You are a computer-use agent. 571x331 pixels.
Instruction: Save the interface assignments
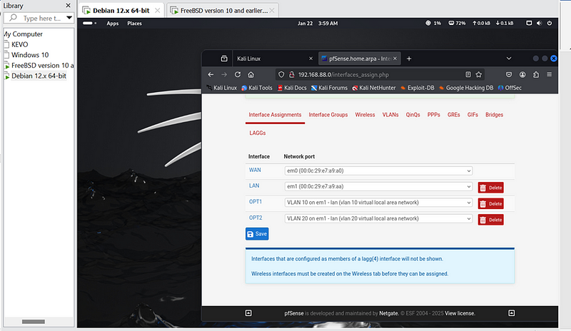pyautogui.click(x=257, y=234)
